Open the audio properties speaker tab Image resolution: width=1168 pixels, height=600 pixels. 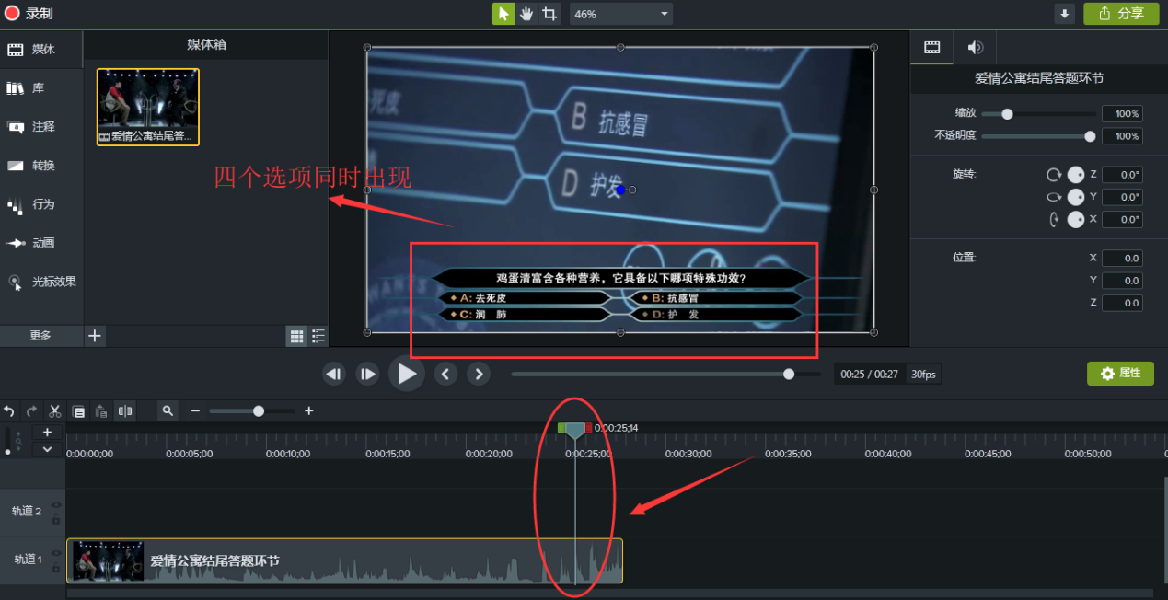pyautogui.click(x=975, y=48)
